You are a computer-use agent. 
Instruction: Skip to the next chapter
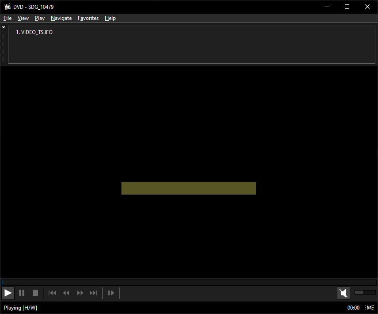(x=93, y=293)
